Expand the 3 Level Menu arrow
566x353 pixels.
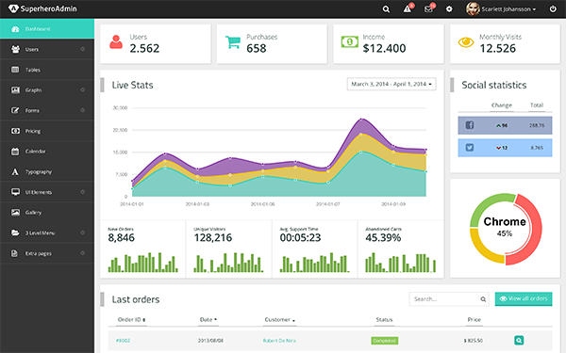(83, 233)
